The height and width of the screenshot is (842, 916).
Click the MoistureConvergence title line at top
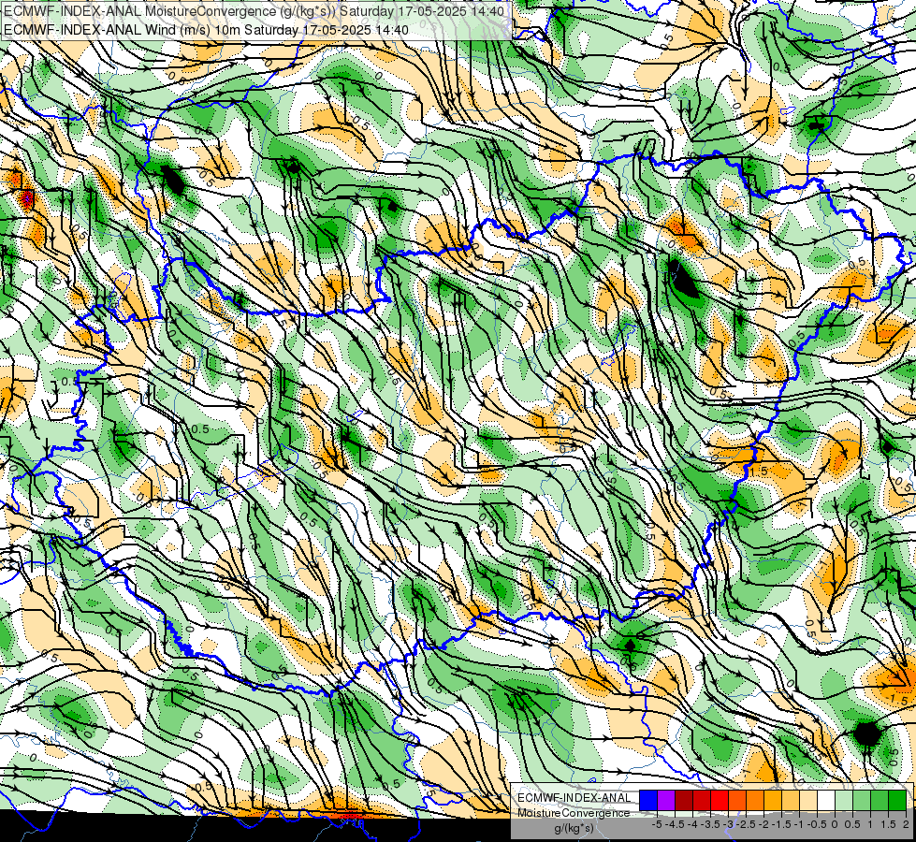[254, 11]
